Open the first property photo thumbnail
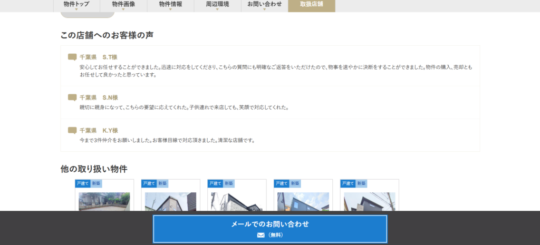The image size is (540, 245). pyautogui.click(x=104, y=201)
